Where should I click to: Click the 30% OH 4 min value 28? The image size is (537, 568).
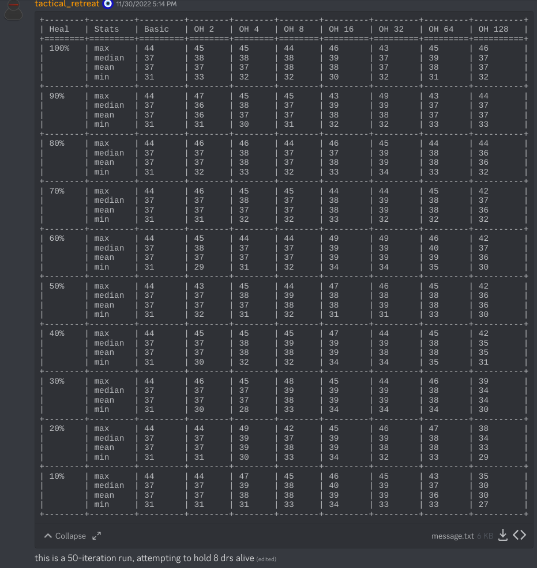point(243,410)
